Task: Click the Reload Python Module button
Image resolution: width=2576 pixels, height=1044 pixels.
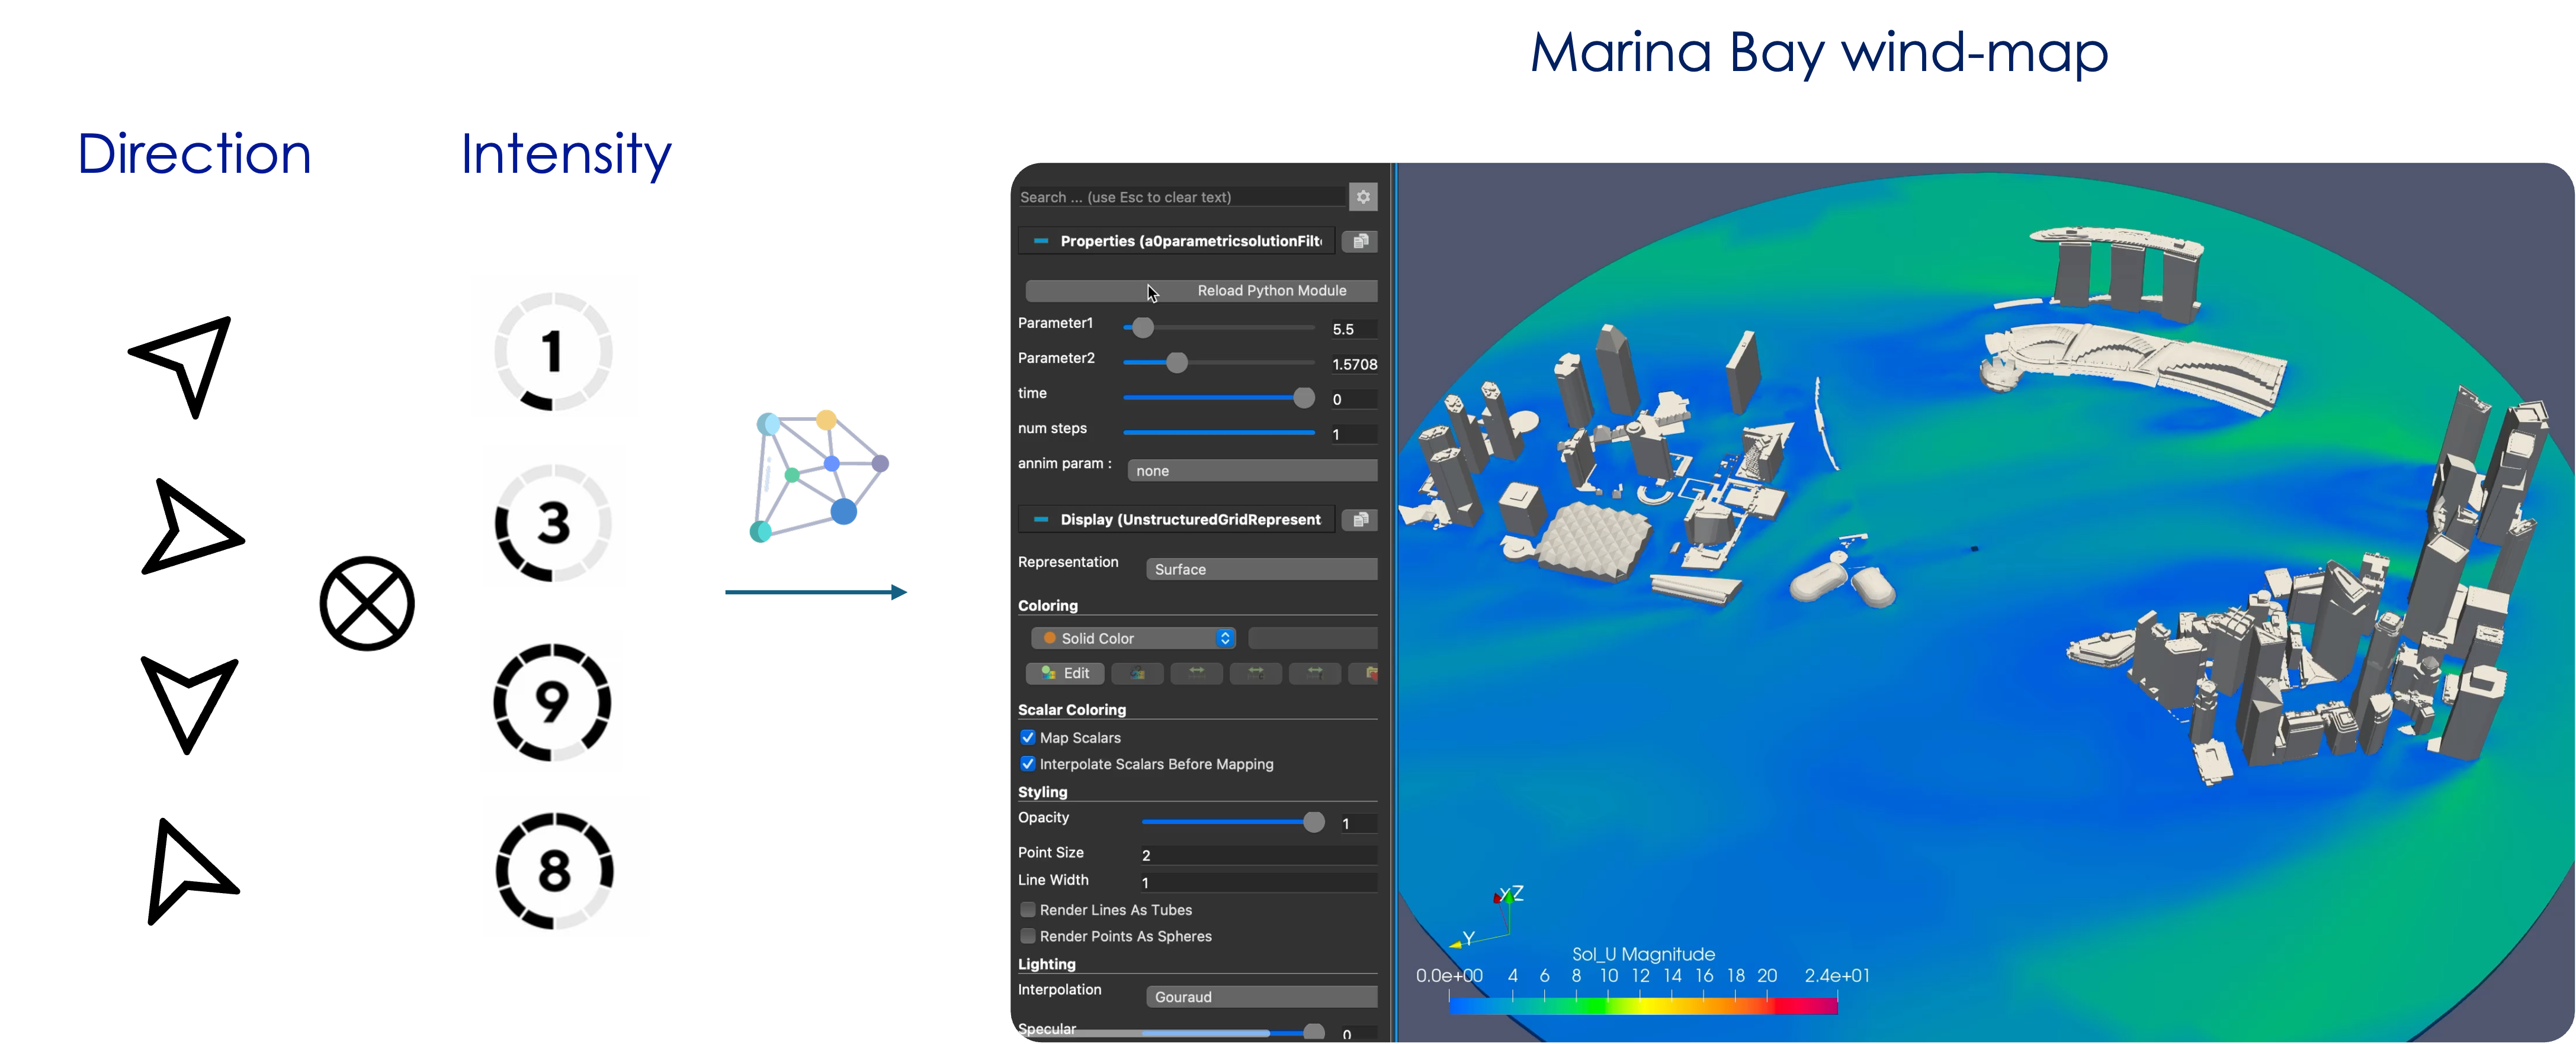Action: point(1201,291)
